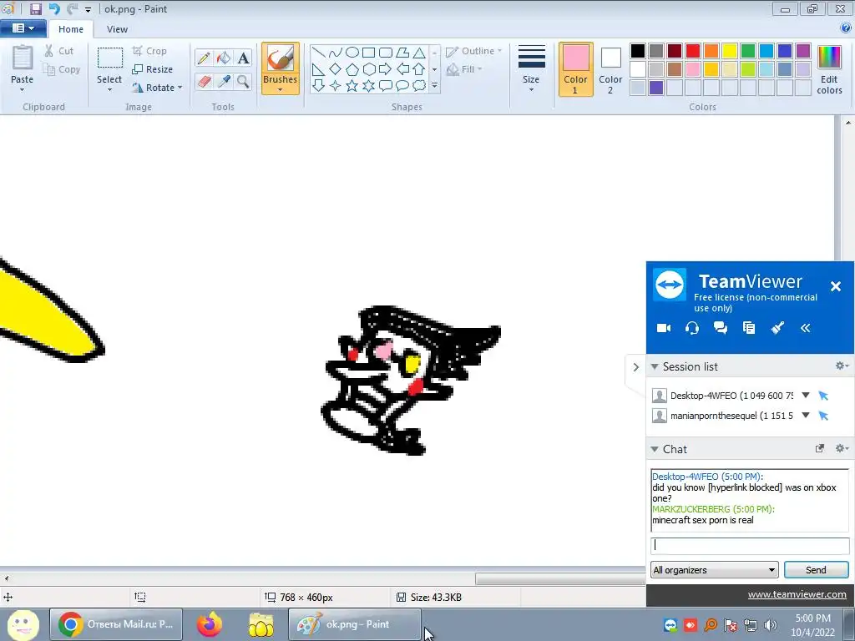The image size is (855, 641).
Task: Click the horizontal scrollbar thumb
Action: click(560, 579)
